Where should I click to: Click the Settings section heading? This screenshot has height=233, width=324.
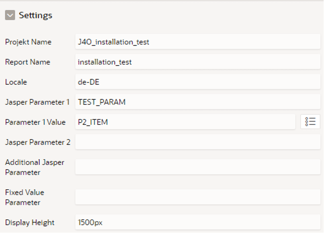click(35, 16)
